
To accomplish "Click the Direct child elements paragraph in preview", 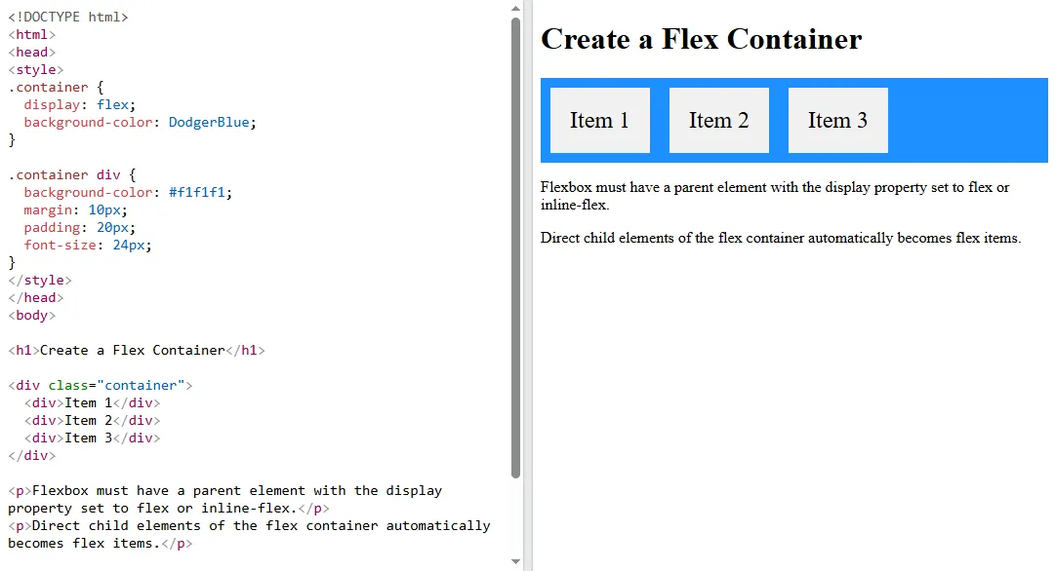I will 780,238.
